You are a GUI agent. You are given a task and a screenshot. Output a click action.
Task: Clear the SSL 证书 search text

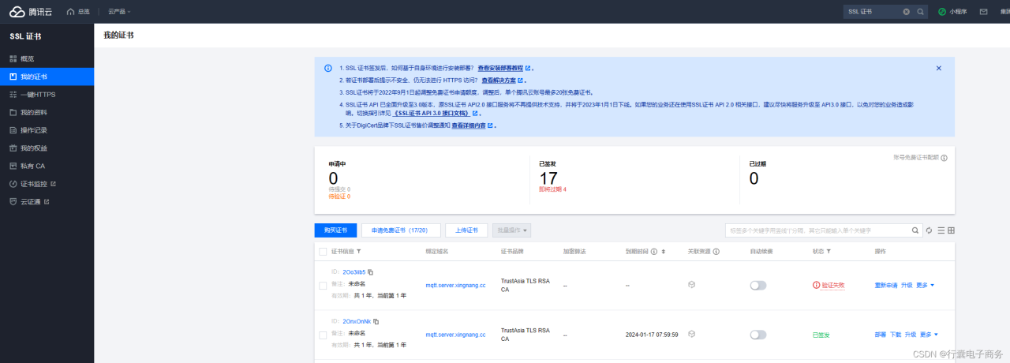(x=906, y=12)
